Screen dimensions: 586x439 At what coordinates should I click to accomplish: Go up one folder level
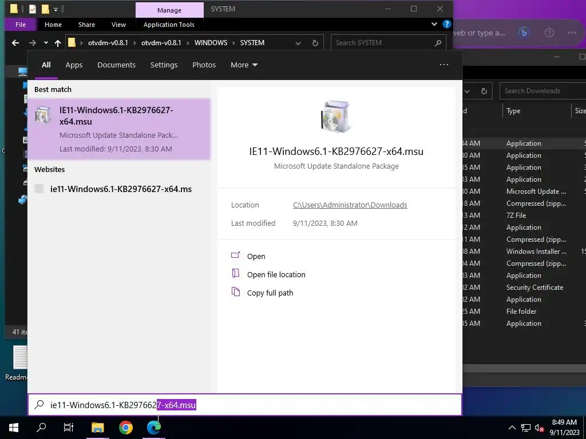click(58, 43)
